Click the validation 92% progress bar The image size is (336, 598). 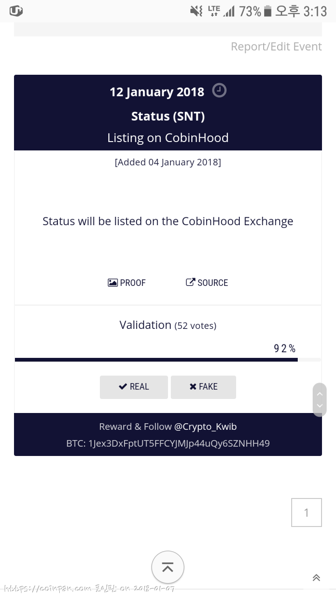(168, 360)
